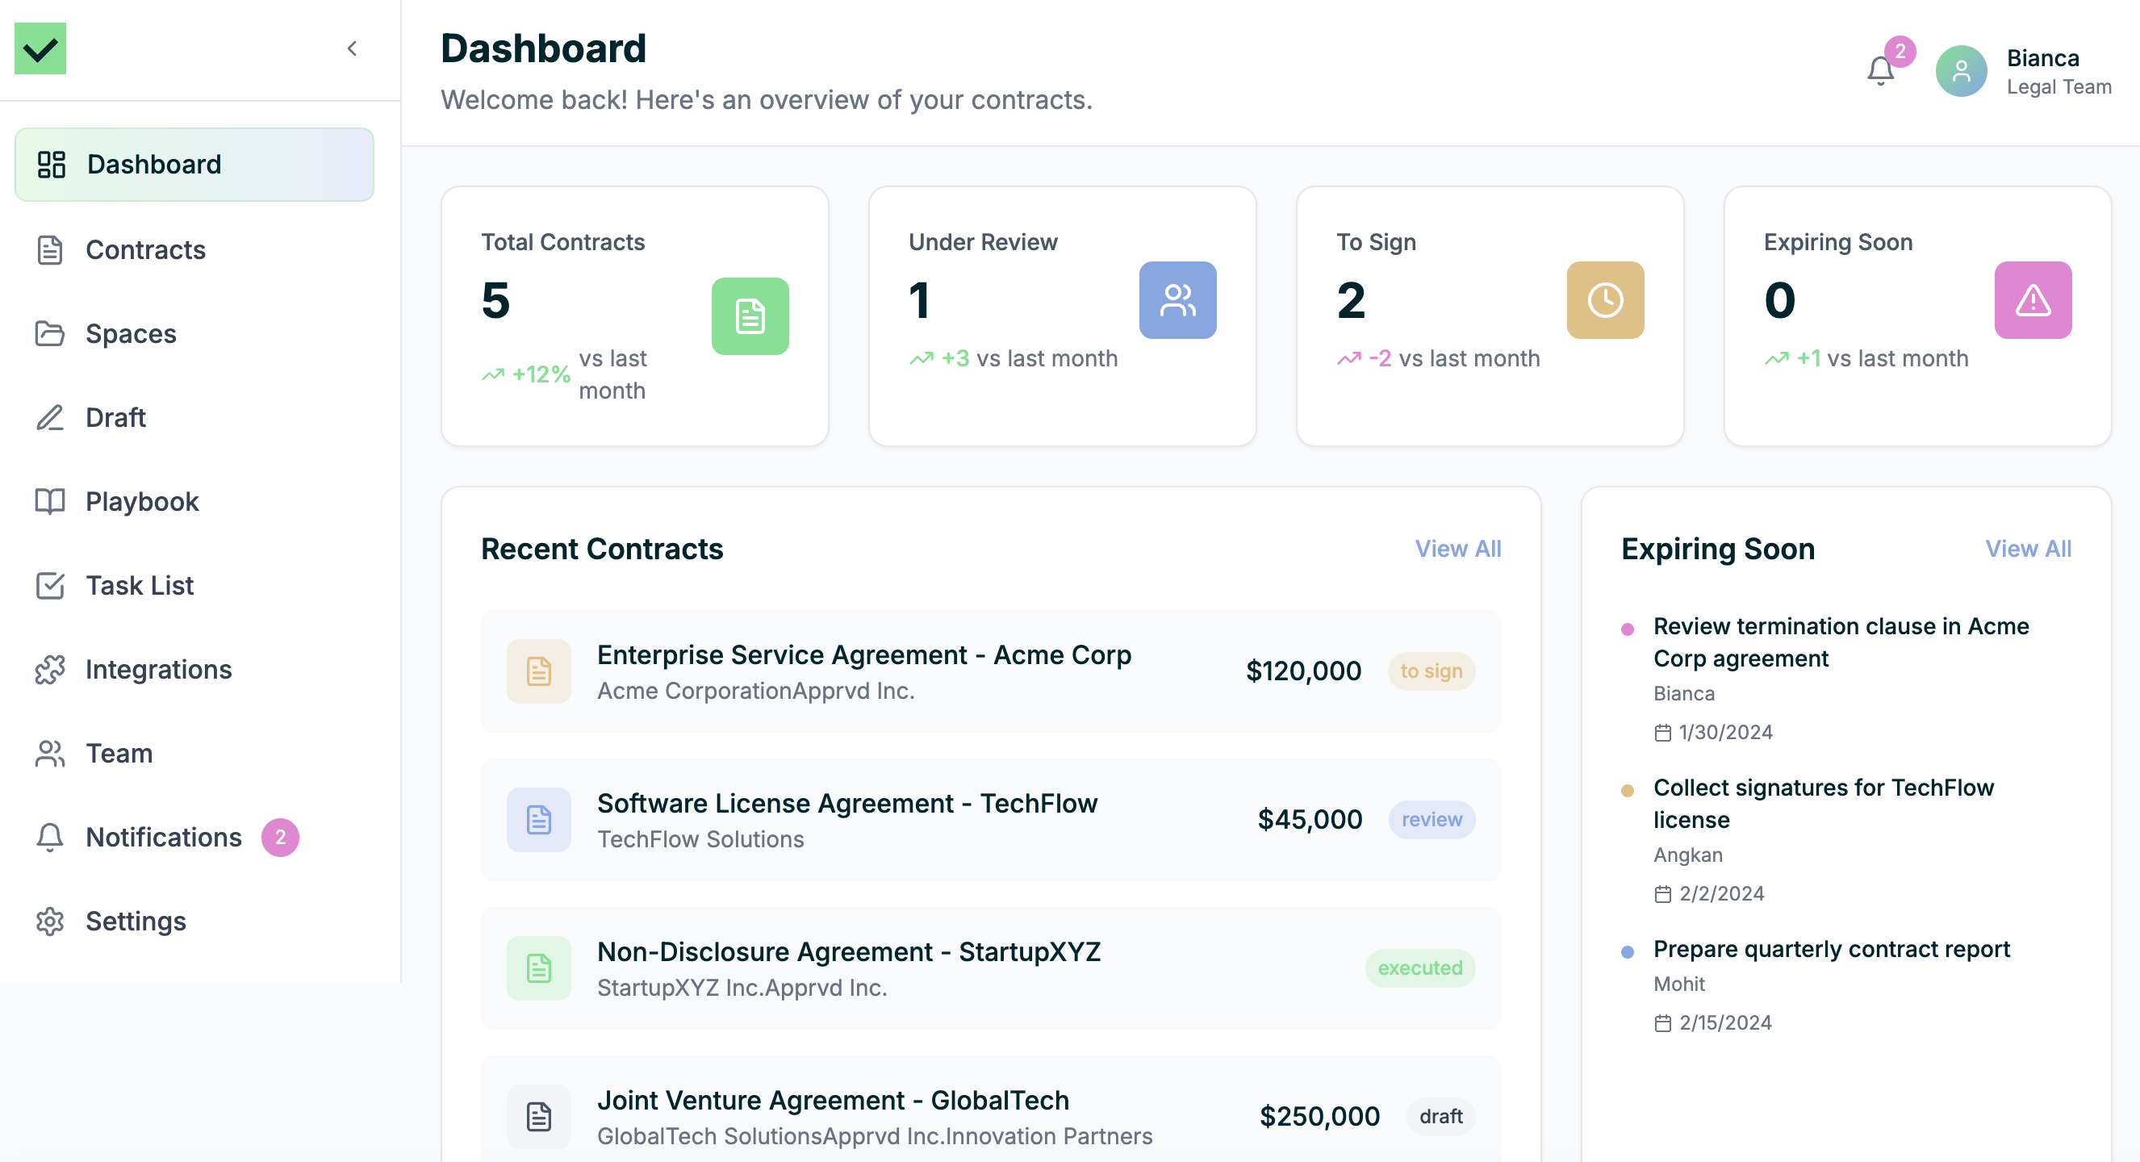This screenshot has width=2140, height=1162.
Task: Open the Contracts document icon in sidebar
Action: point(50,249)
